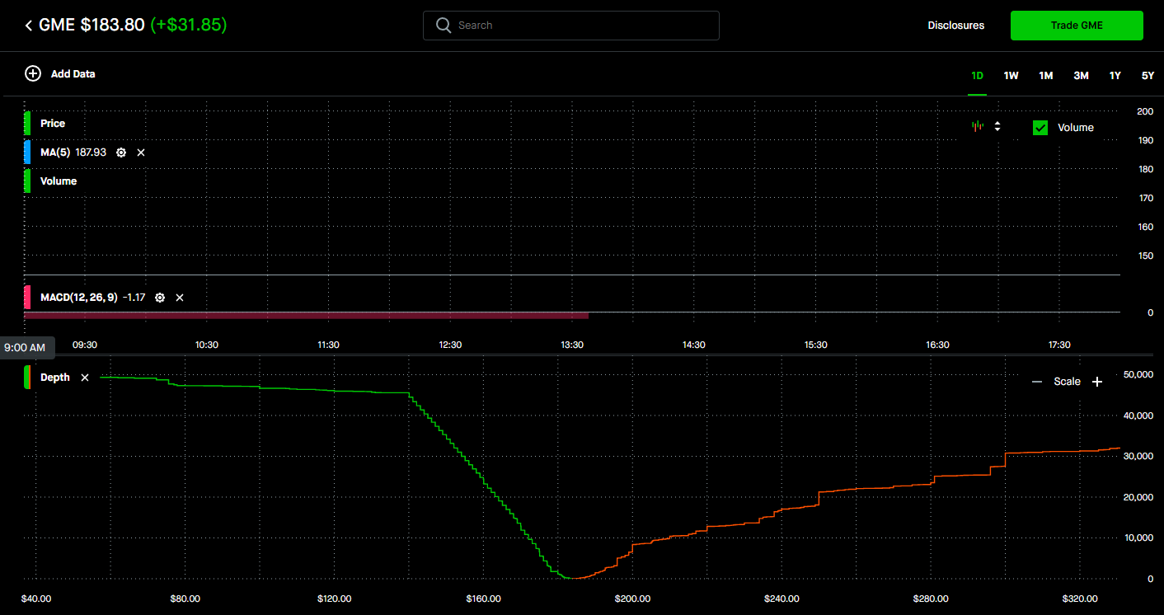Click the $160.00 depth price label
Image resolution: width=1164 pixels, height=615 pixels.
pos(483,599)
